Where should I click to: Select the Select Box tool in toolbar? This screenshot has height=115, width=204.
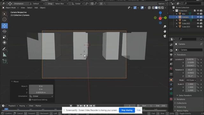click(4, 14)
